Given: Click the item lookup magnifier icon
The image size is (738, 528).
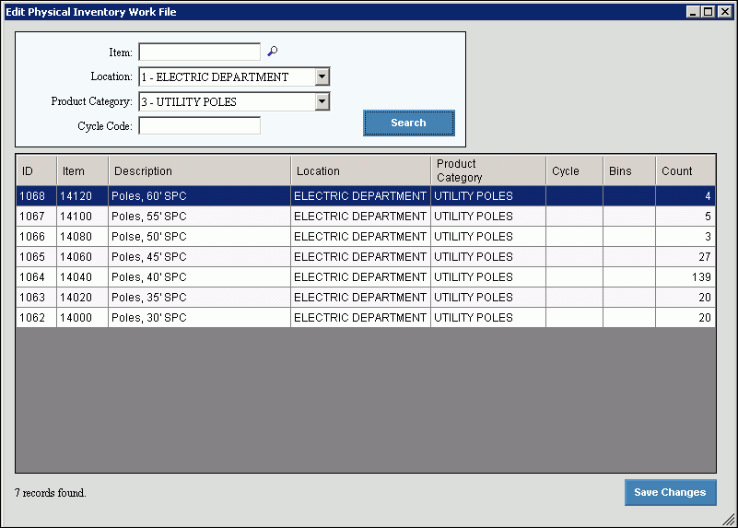Looking at the screenshot, I should (272, 52).
